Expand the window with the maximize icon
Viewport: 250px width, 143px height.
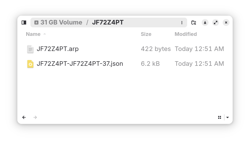(216, 23)
